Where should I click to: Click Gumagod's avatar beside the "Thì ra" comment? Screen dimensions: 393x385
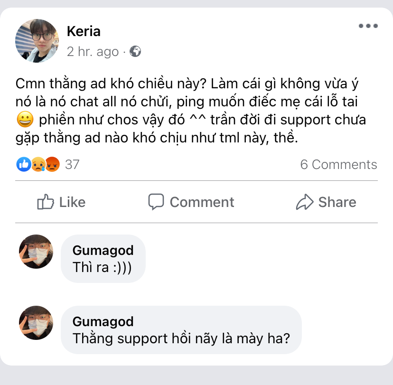click(36, 252)
